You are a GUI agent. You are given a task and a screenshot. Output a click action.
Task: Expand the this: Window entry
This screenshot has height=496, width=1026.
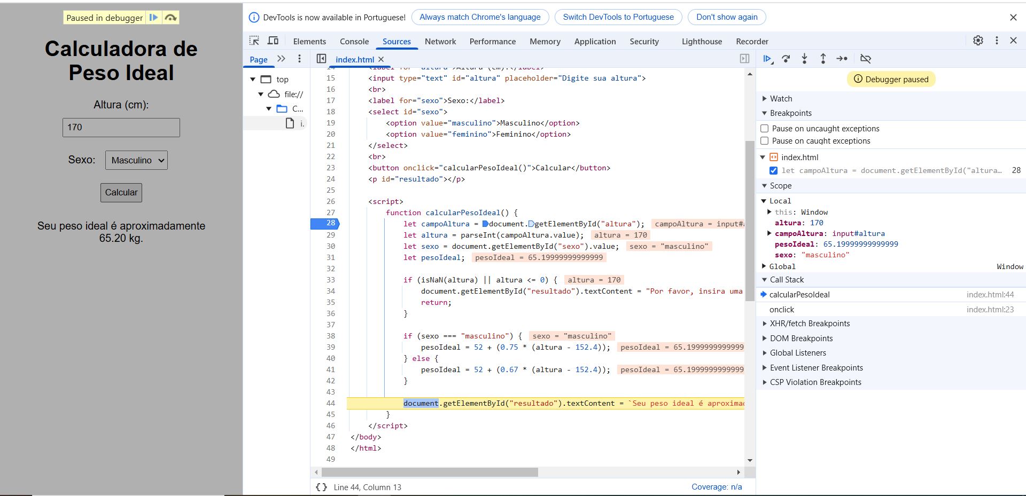pyautogui.click(x=770, y=212)
